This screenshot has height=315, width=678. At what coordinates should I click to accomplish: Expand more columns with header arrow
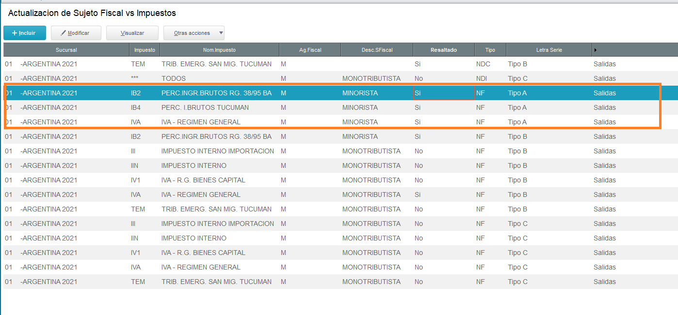(x=595, y=50)
